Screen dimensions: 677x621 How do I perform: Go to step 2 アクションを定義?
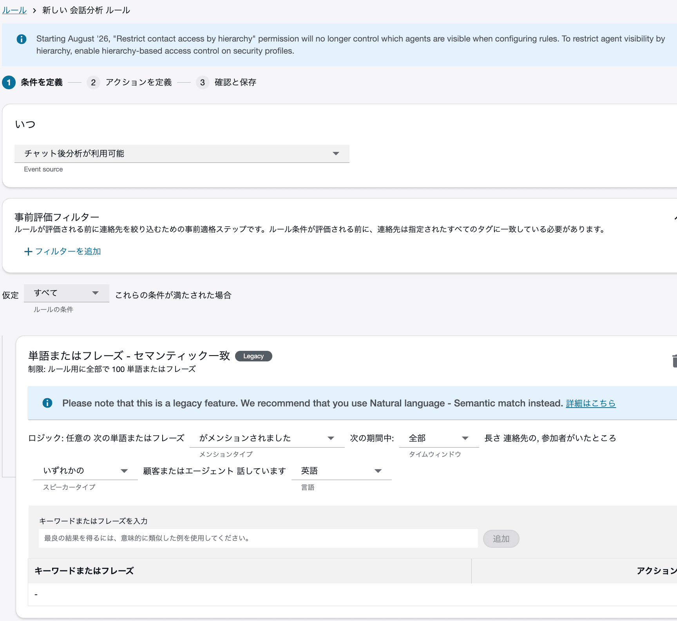click(x=129, y=82)
